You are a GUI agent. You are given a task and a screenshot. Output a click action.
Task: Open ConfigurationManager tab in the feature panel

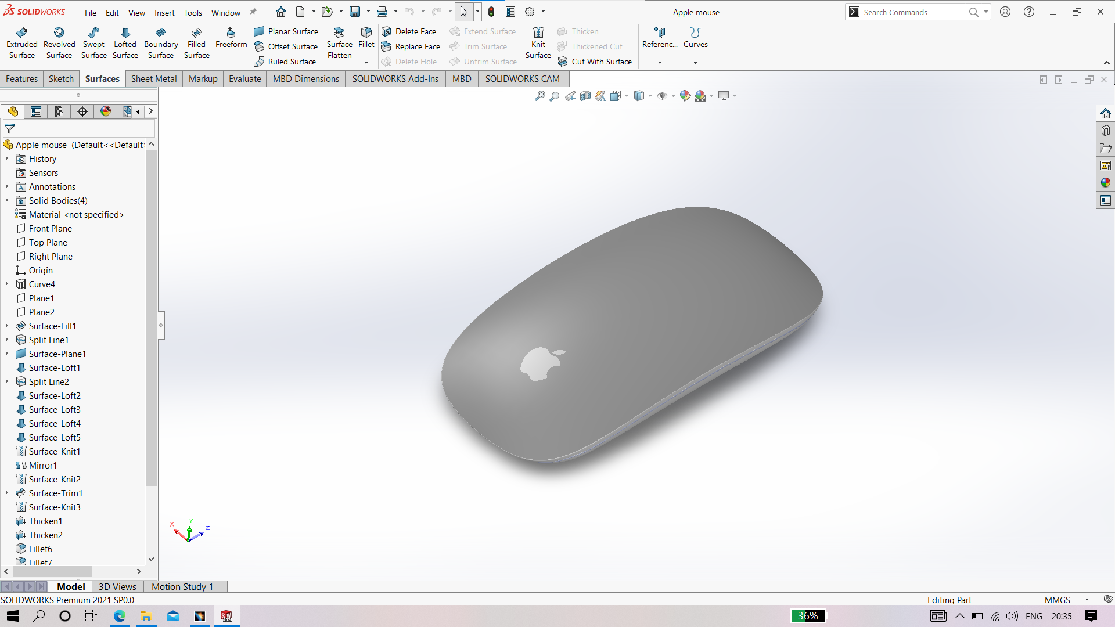59,111
